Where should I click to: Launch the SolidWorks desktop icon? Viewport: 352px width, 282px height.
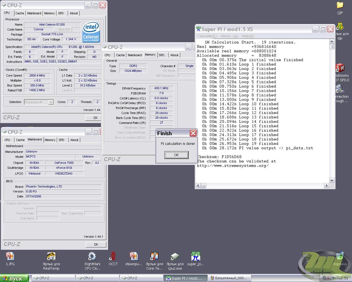[340, 68]
